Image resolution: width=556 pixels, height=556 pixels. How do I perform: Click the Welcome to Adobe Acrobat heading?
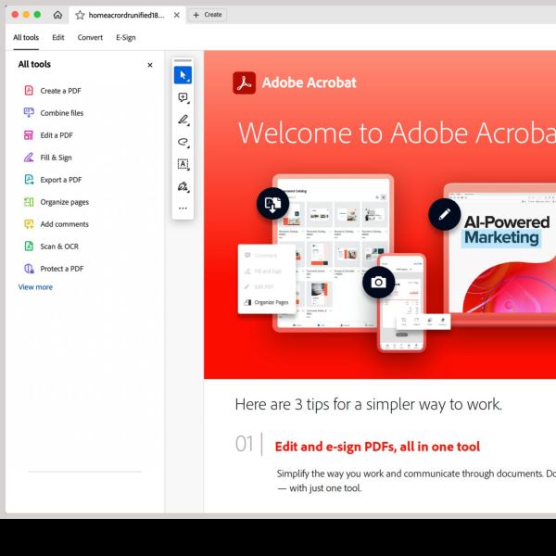coord(397,133)
